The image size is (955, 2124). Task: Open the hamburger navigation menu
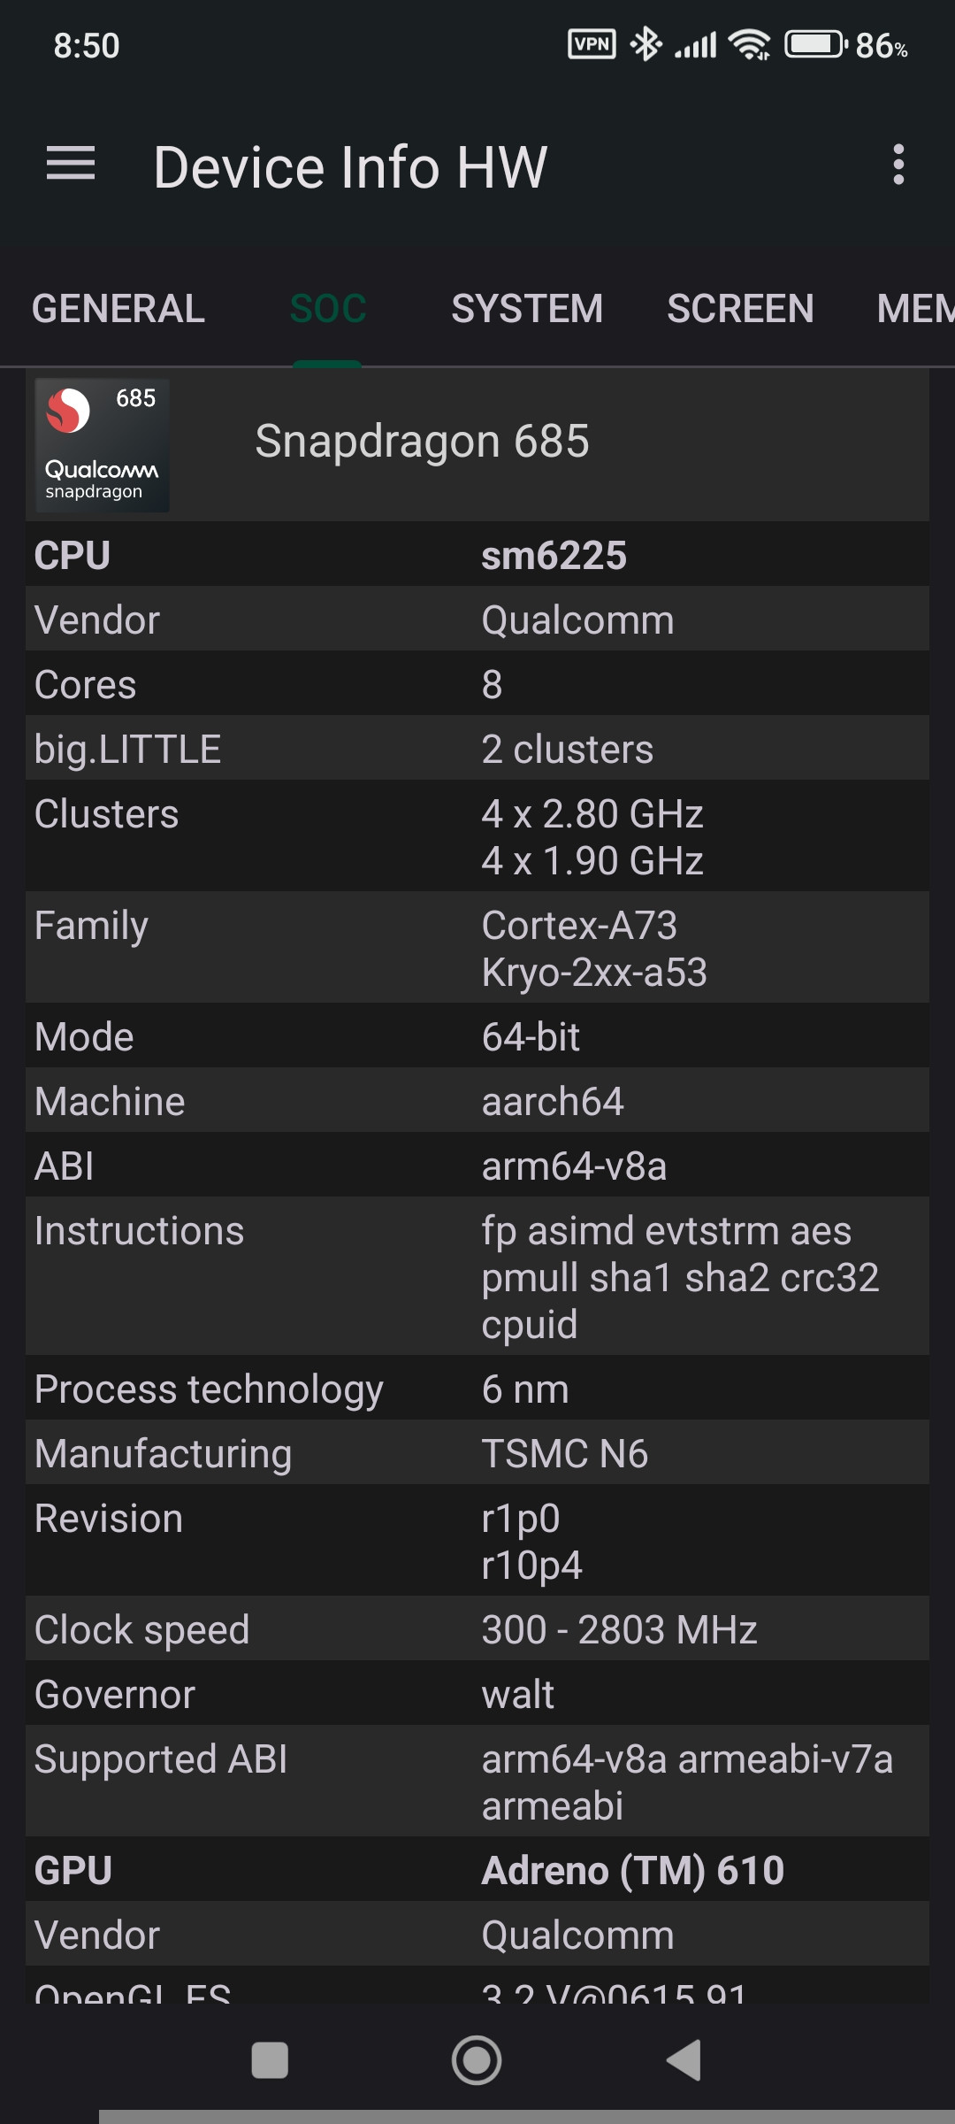(71, 164)
